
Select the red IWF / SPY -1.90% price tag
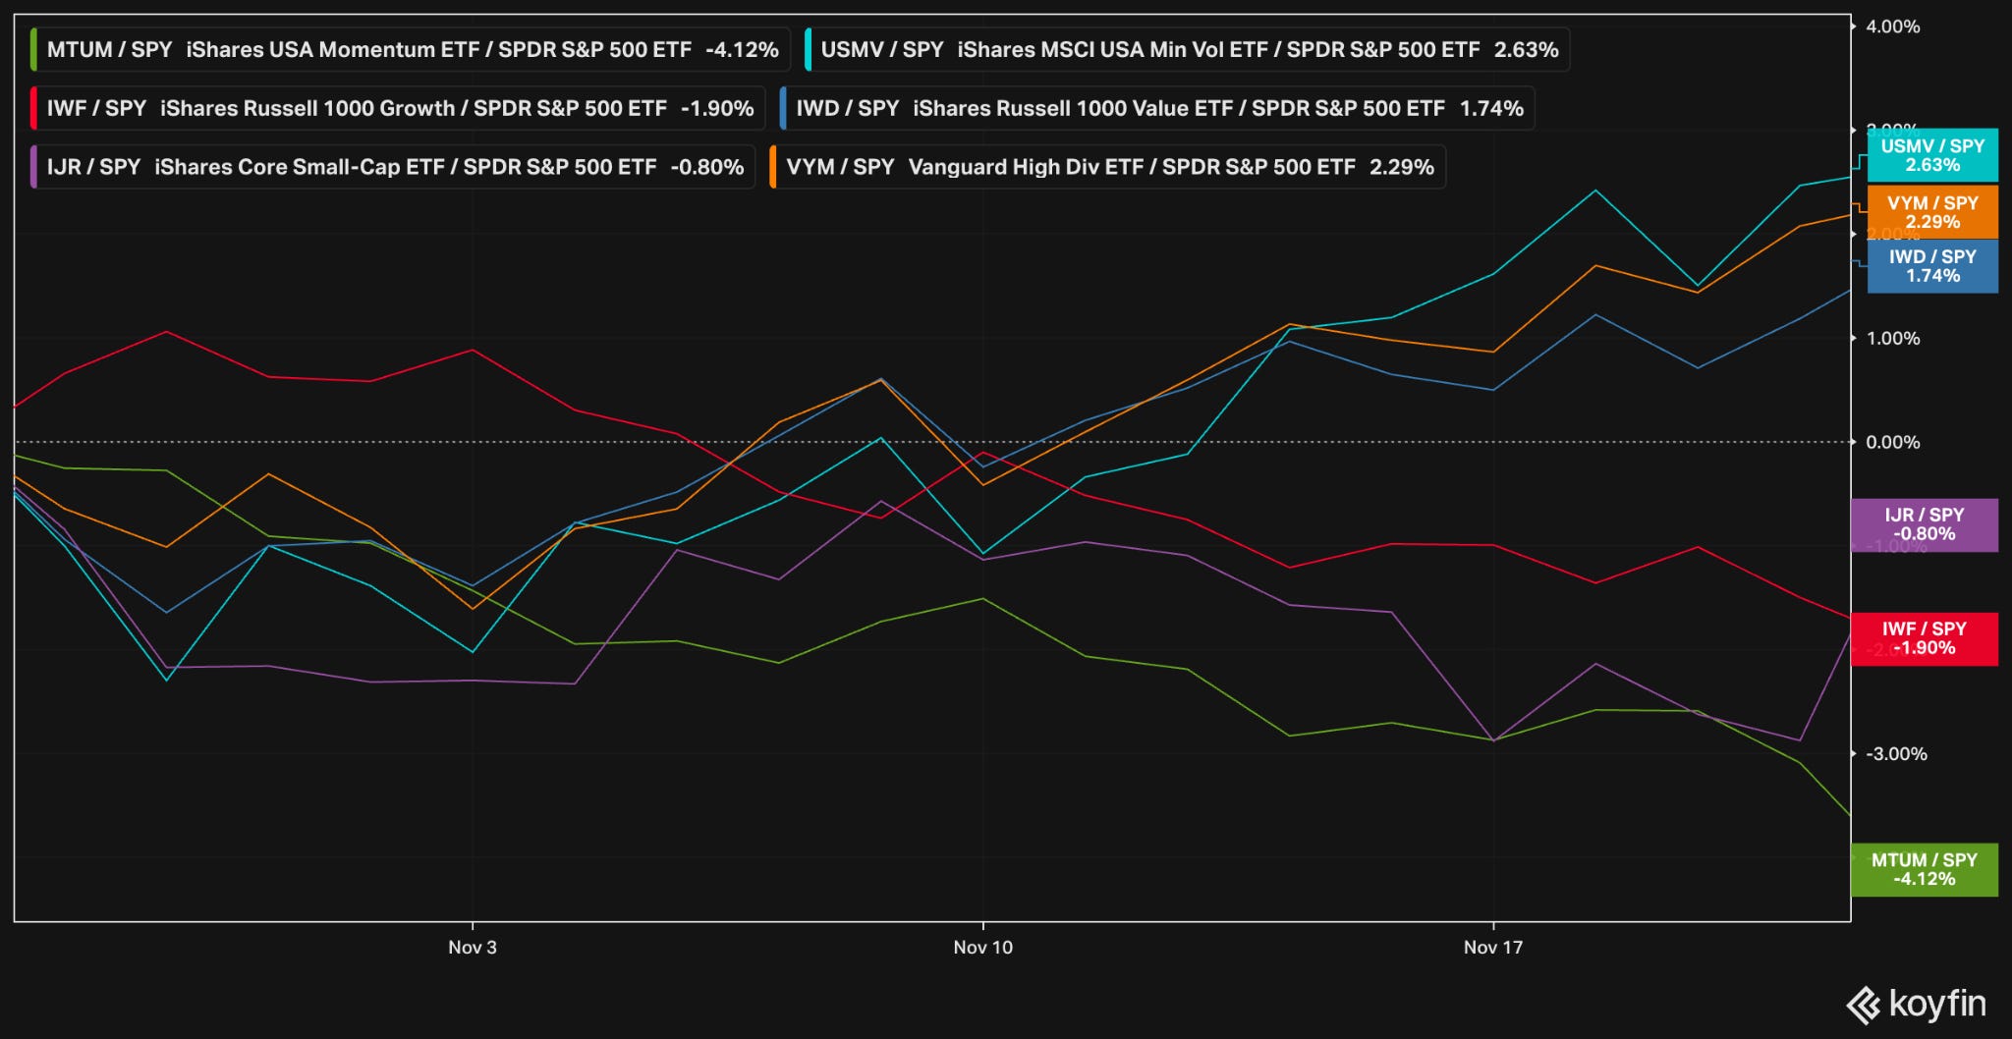1925,638
